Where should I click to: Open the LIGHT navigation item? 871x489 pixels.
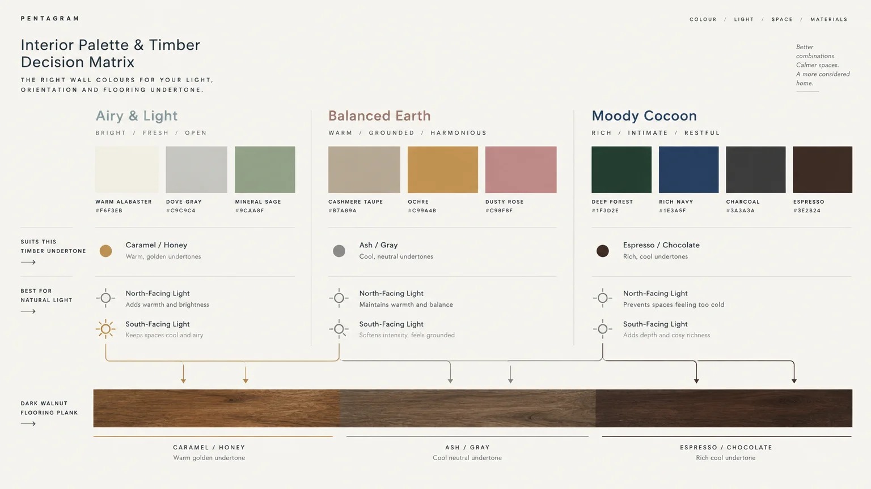744,19
